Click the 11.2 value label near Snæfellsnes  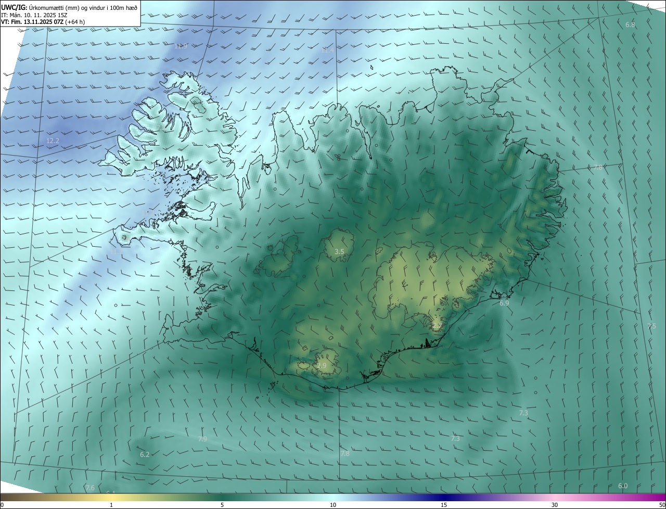point(116,252)
